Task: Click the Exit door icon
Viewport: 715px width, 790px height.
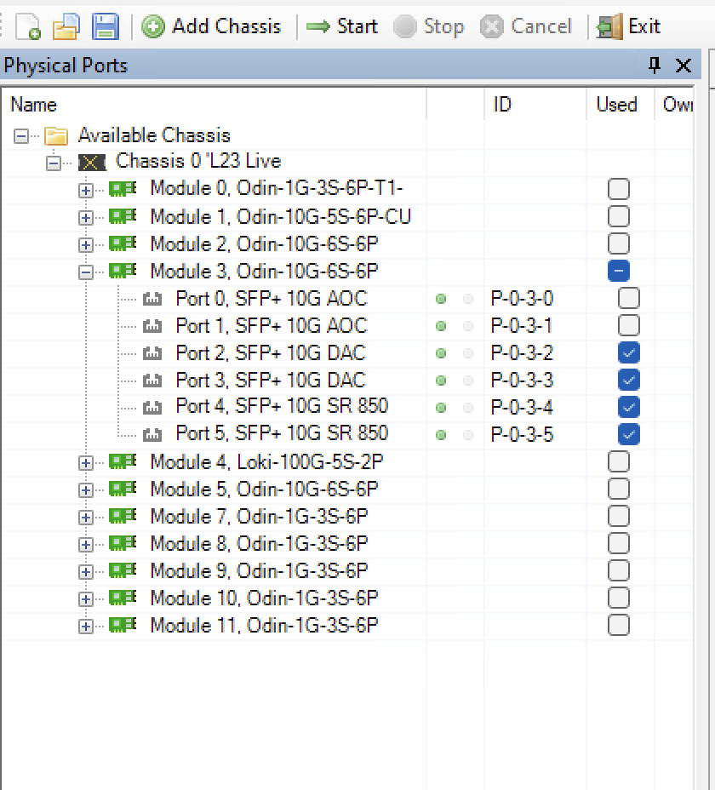Action: coord(609,26)
